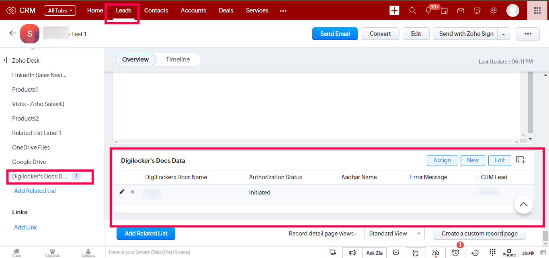Open Chats in bottom bar
The width and height of the screenshot is (549, 258).
click(16, 252)
